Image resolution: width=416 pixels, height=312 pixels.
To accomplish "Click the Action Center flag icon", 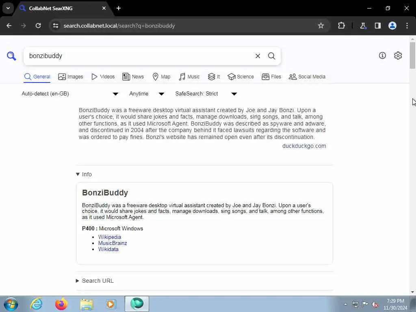I will point(365,304).
